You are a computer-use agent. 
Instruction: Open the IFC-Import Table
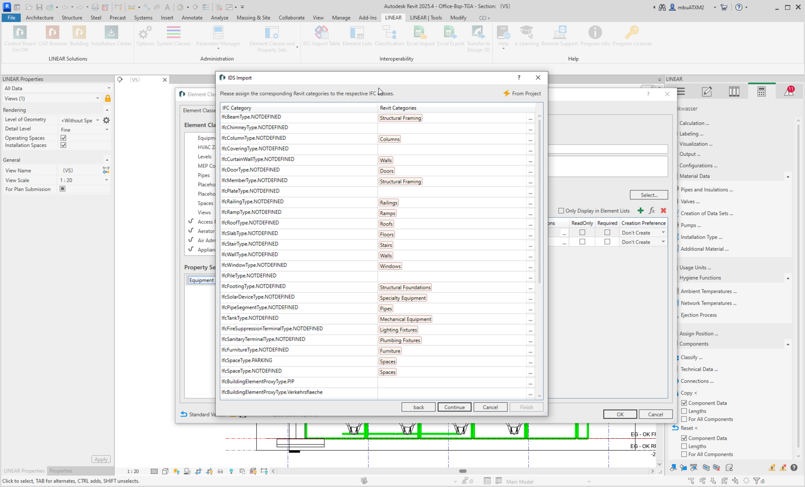click(x=322, y=36)
